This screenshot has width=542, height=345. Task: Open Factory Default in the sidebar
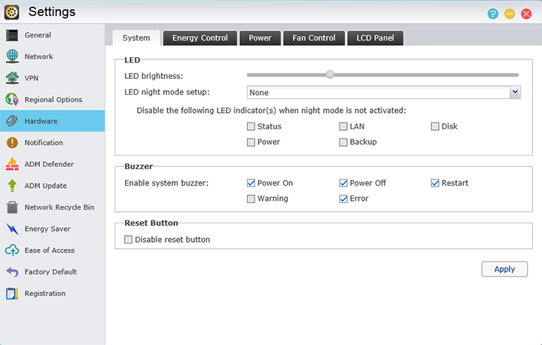(x=50, y=272)
